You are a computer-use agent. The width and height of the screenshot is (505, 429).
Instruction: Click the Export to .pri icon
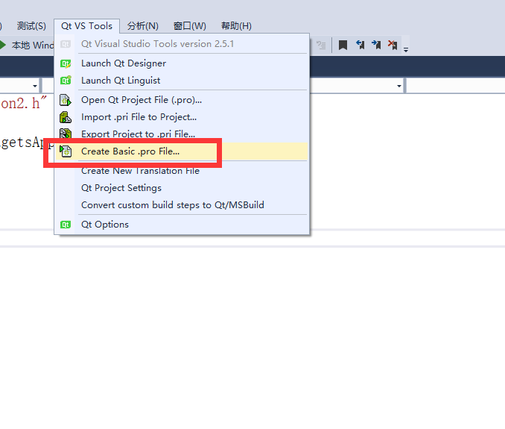(66, 134)
